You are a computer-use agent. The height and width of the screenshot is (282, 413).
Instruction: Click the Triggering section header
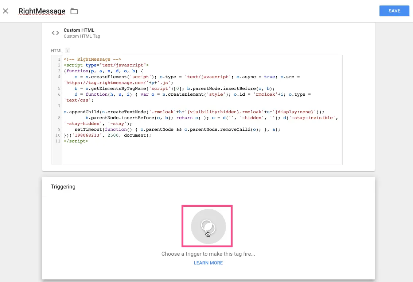[63, 187]
